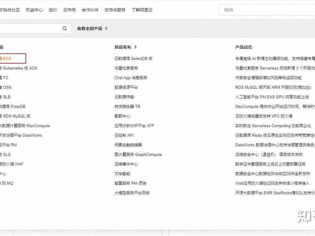This screenshot has height=236, width=315.
Task: Open 云数据传输 link
Action: coord(124,97)
